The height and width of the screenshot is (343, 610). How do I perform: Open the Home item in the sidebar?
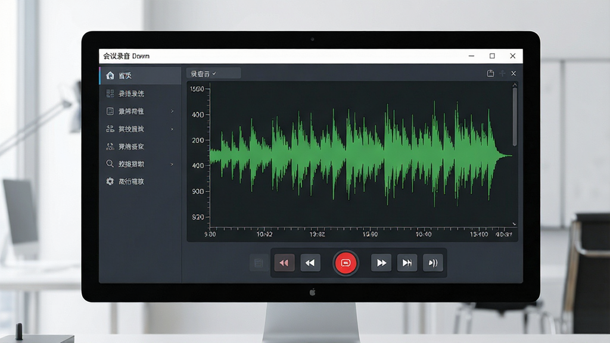pos(141,76)
